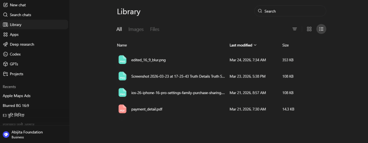
Task: Open the Projects folder icon
Action: pyautogui.click(x=5, y=74)
